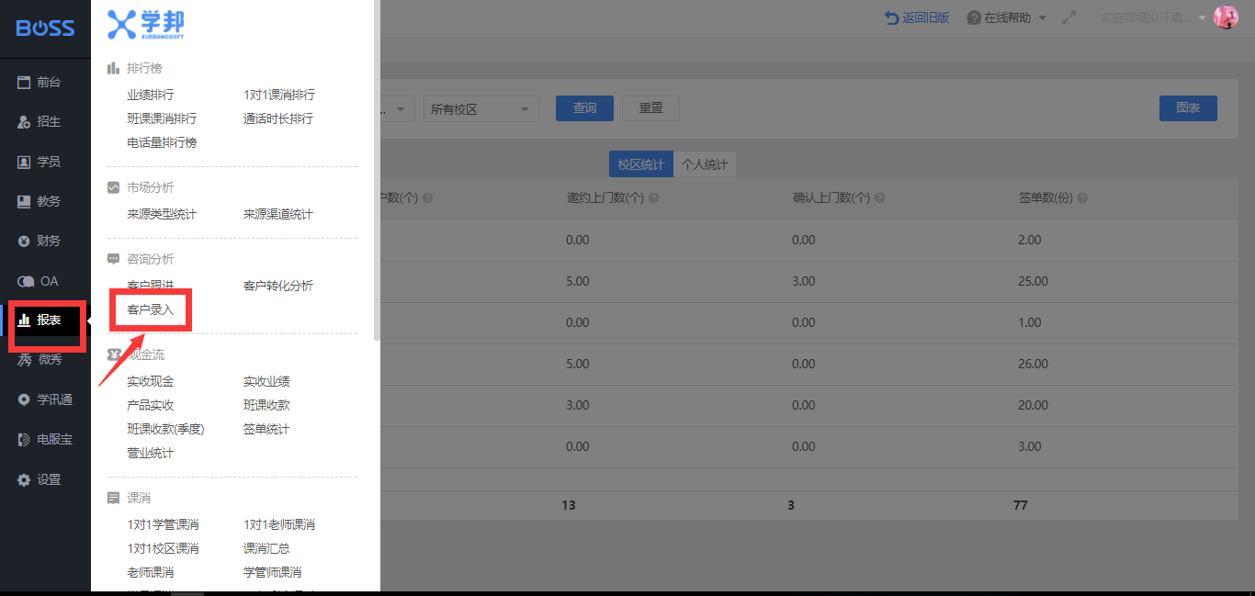The height and width of the screenshot is (596, 1255).
Task: Click help icon beside 邀约上门数(个)
Action: pos(653,198)
